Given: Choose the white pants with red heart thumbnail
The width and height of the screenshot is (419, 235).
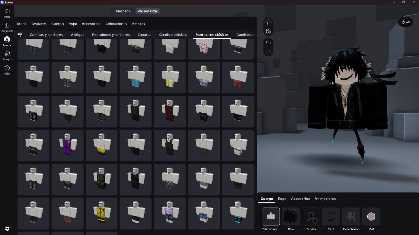Looking at the screenshot, I should [x=238, y=146].
